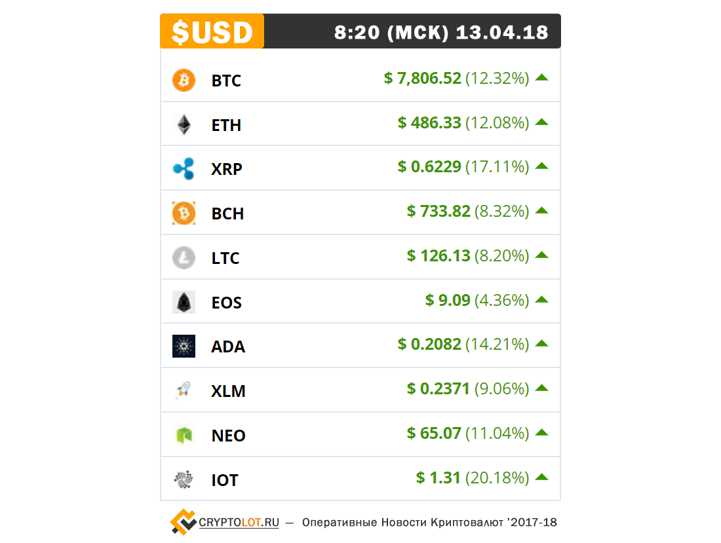Click the green up arrow for IOT

click(541, 477)
